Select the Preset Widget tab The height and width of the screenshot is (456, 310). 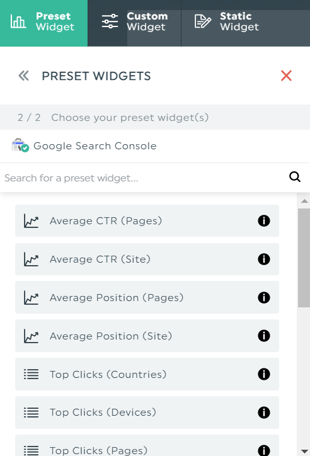point(43,23)
